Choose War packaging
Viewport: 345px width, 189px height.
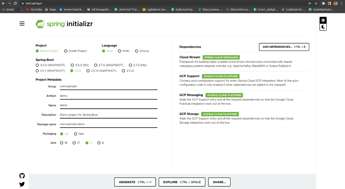tap(79, 134)
